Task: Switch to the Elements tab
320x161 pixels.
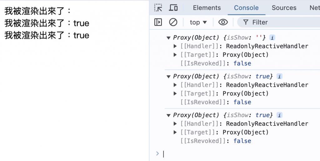Action: [207, 8]
